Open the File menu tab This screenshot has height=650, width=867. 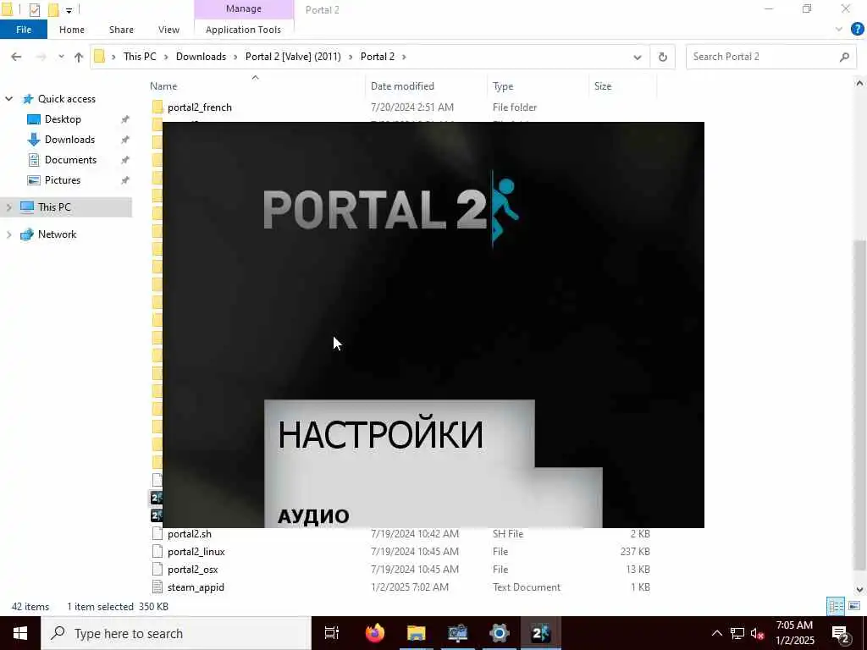coord(23,30)
